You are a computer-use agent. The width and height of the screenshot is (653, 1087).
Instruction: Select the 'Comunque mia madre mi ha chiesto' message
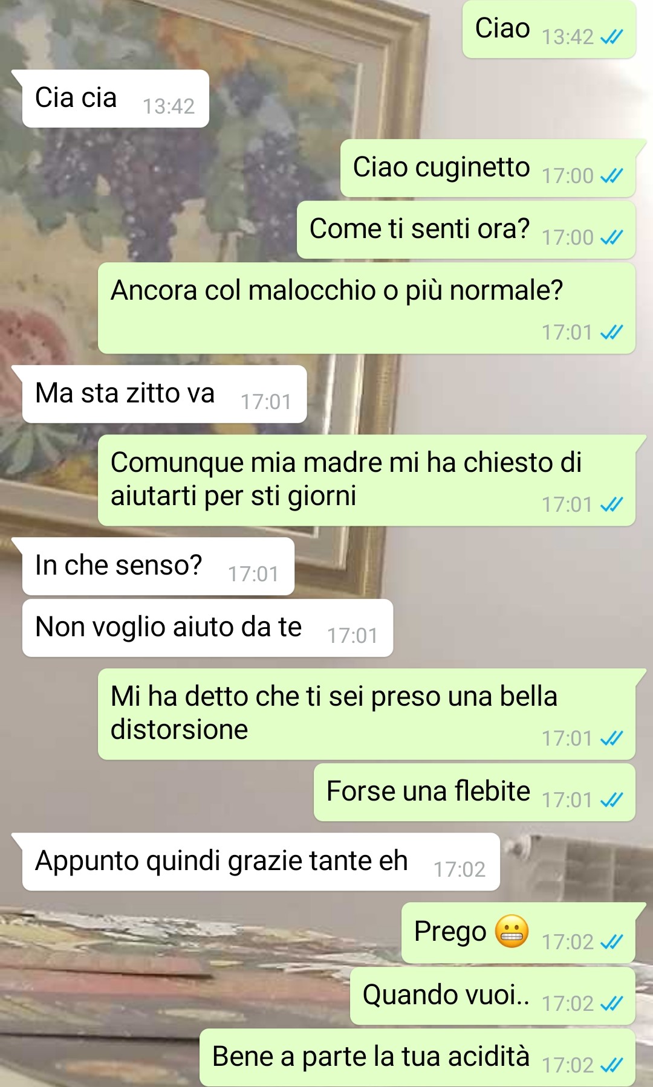click(x=366, y=480)
